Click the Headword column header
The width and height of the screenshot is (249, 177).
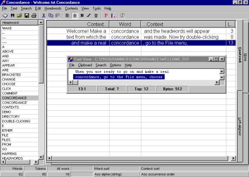coord(19,23)
